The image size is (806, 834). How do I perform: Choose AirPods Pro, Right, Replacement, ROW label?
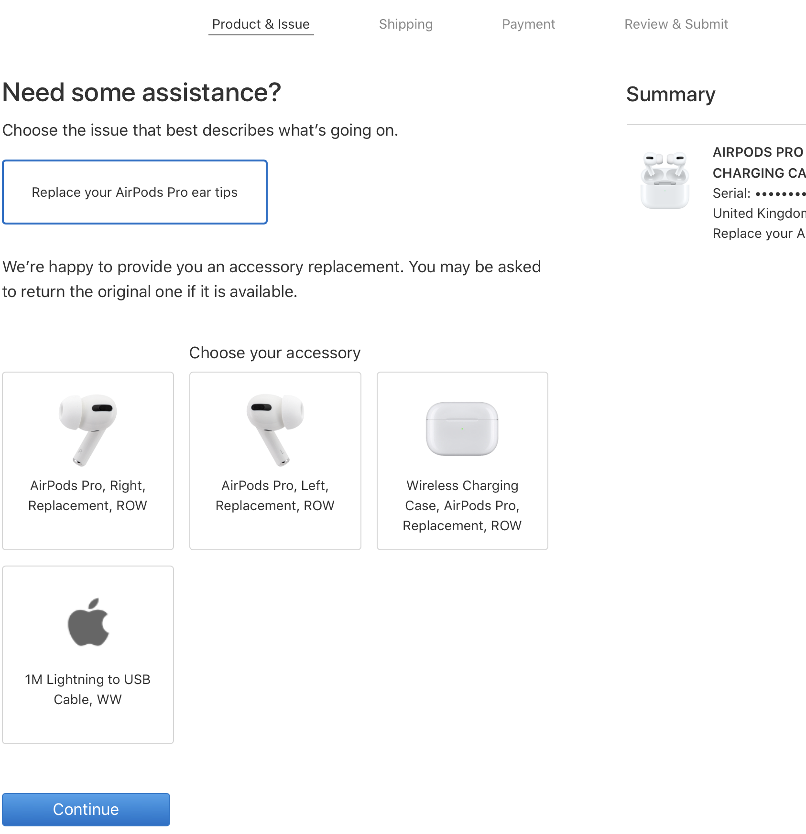(x=88, y=495)
